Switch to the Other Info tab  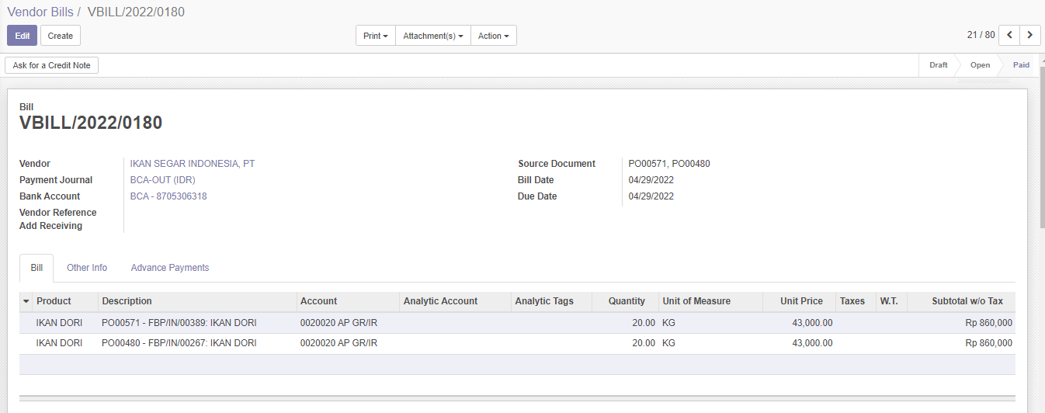click(87, 268)
